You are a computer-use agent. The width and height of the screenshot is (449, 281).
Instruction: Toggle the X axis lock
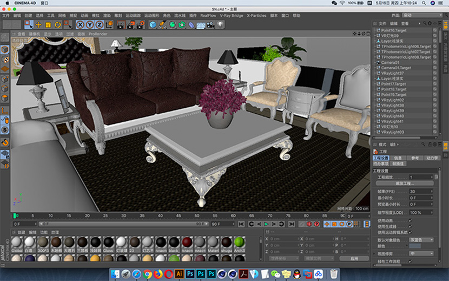point(80,24)
